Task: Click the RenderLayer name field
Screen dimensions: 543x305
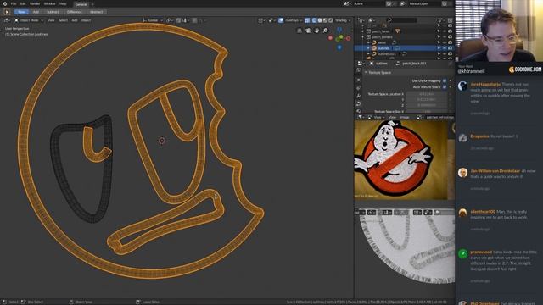Action: tap(424, 3)
